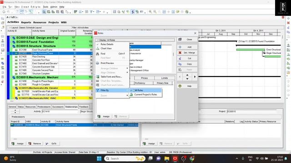Collapse the EC00515.Mechanicals band

[11, 77]
